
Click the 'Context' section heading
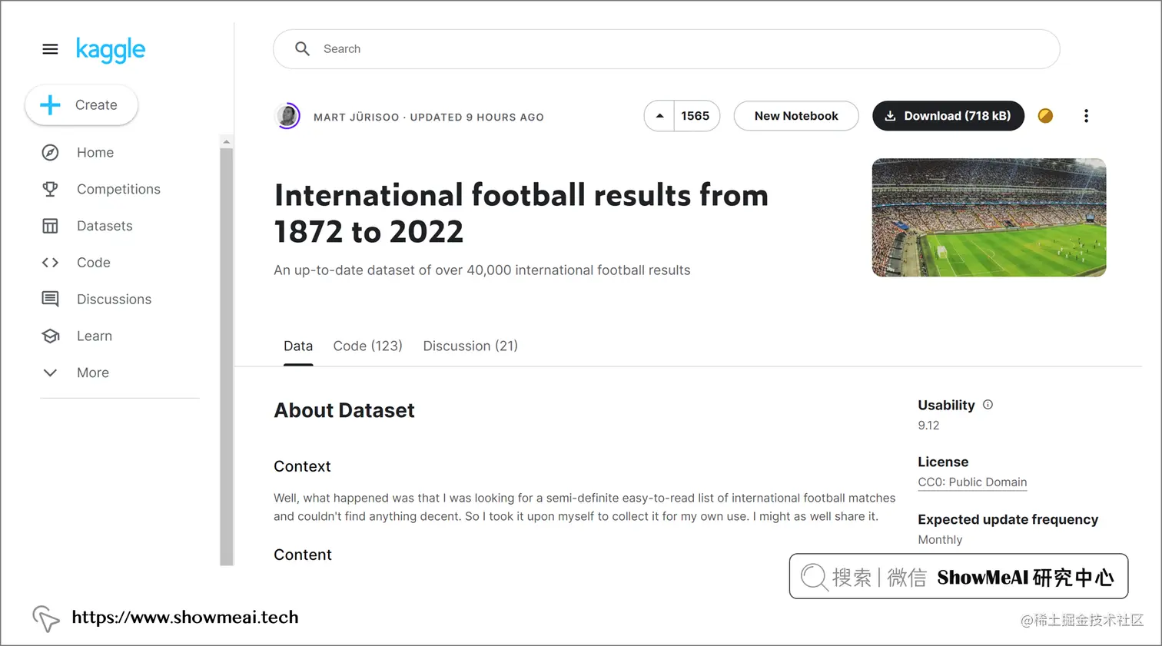point(302,467)
